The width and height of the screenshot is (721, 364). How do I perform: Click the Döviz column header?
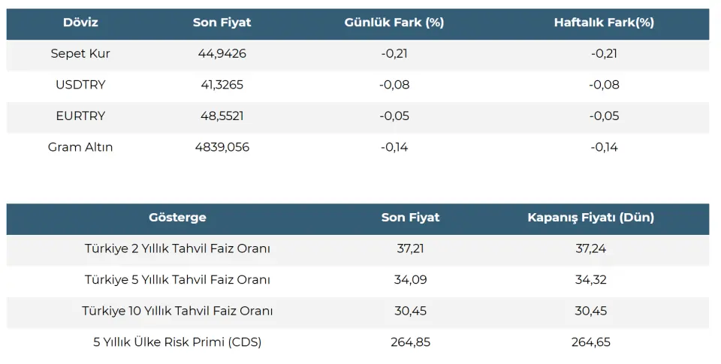tap(80, 23)
